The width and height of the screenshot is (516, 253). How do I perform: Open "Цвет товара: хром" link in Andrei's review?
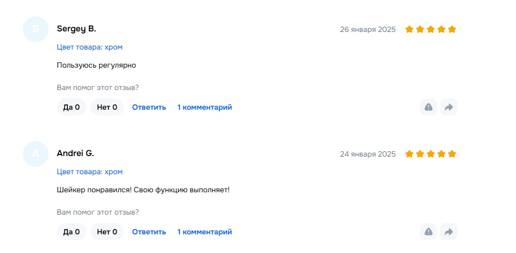[x=90, y=172]
